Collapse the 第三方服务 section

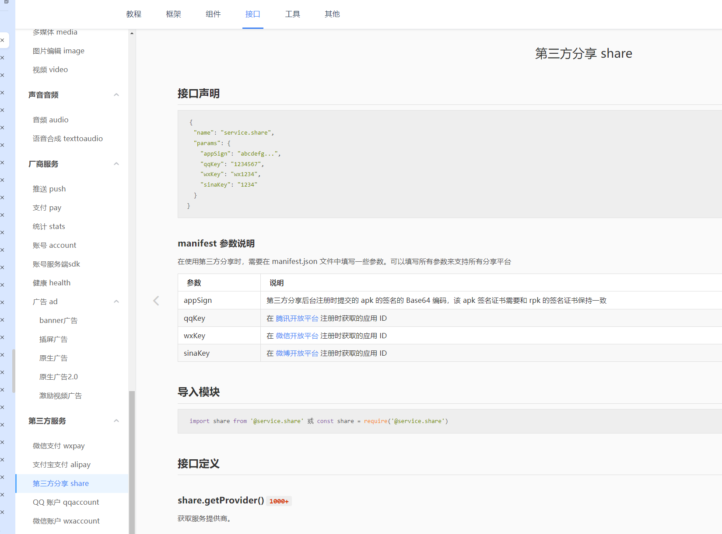click(116, 421)
